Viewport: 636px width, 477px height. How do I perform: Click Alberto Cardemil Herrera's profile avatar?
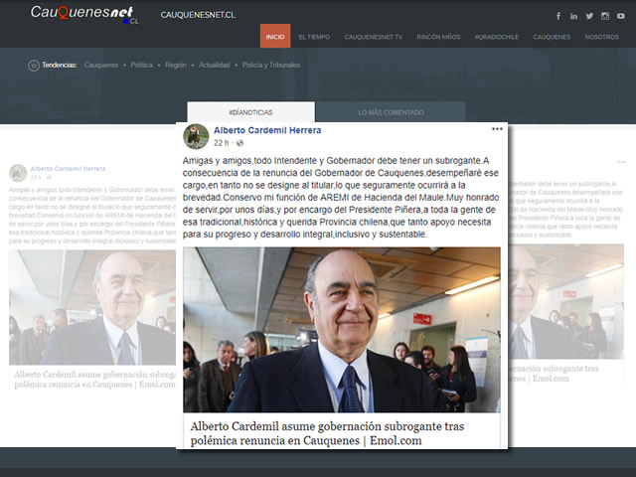196,136
